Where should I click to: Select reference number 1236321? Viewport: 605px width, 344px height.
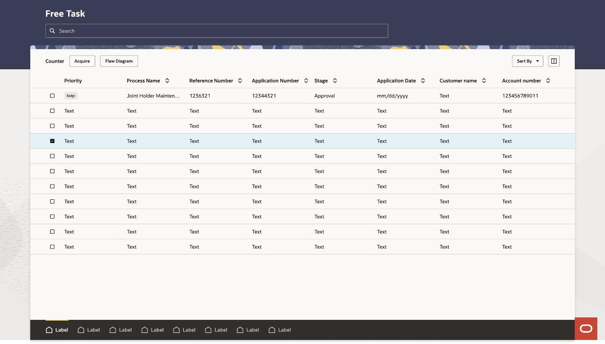pyautogui.click(x=200, y=96)
